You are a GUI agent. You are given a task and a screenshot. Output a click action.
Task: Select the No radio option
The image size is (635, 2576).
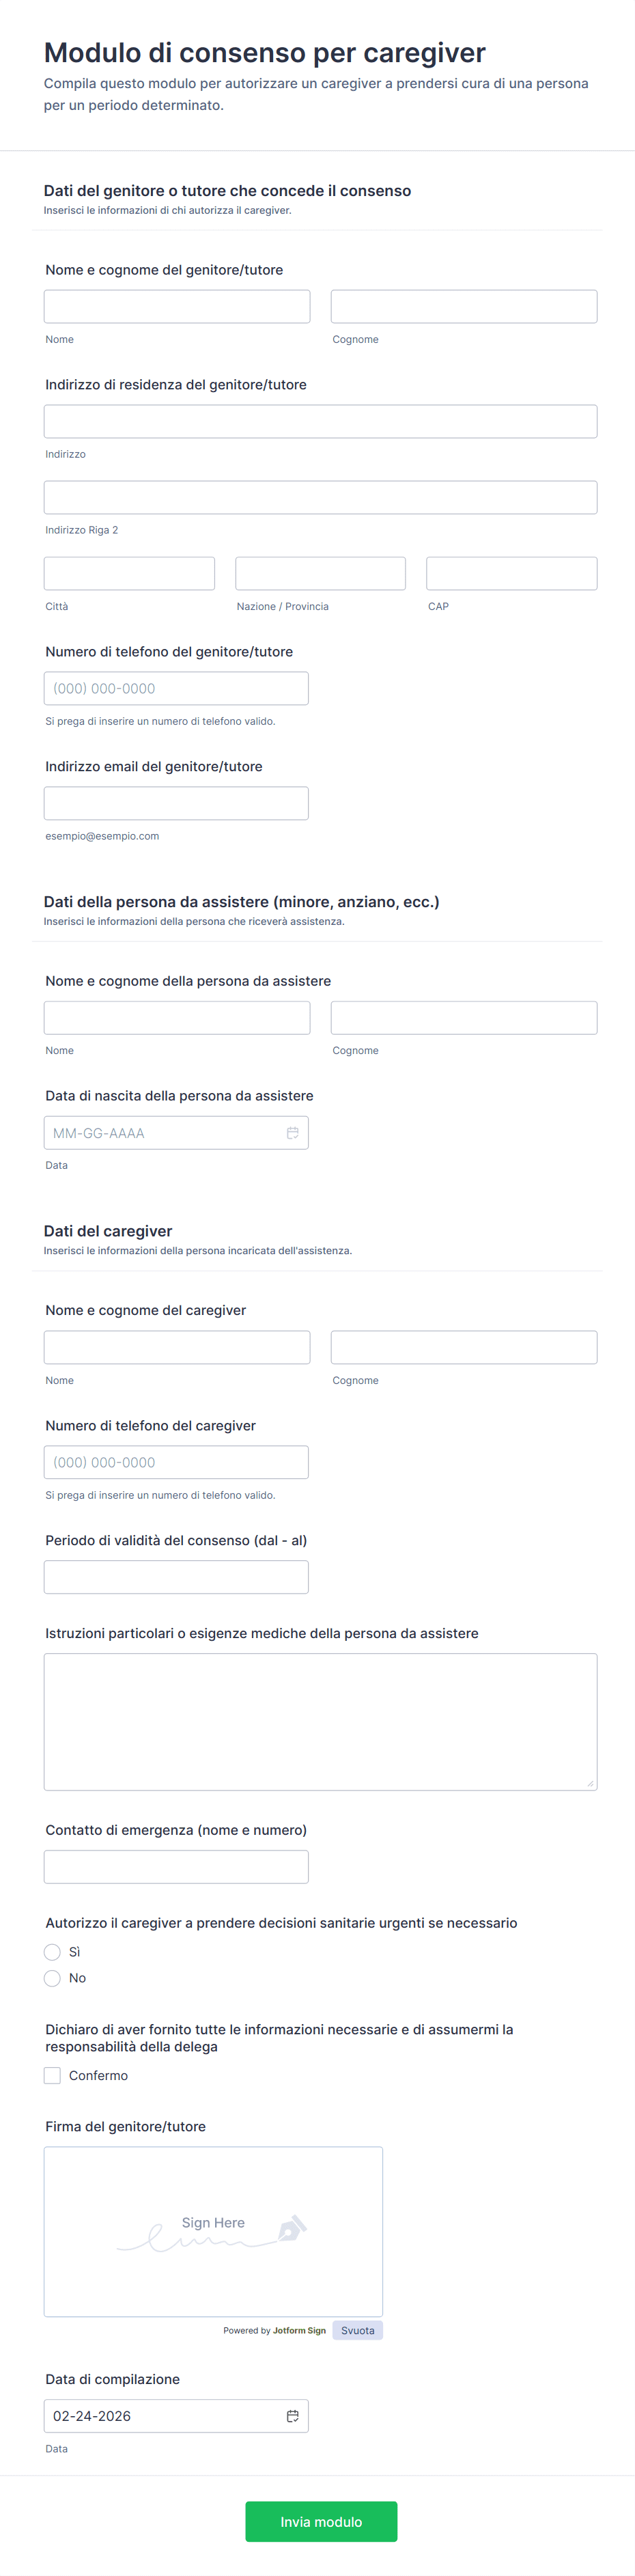[53, 1978]
